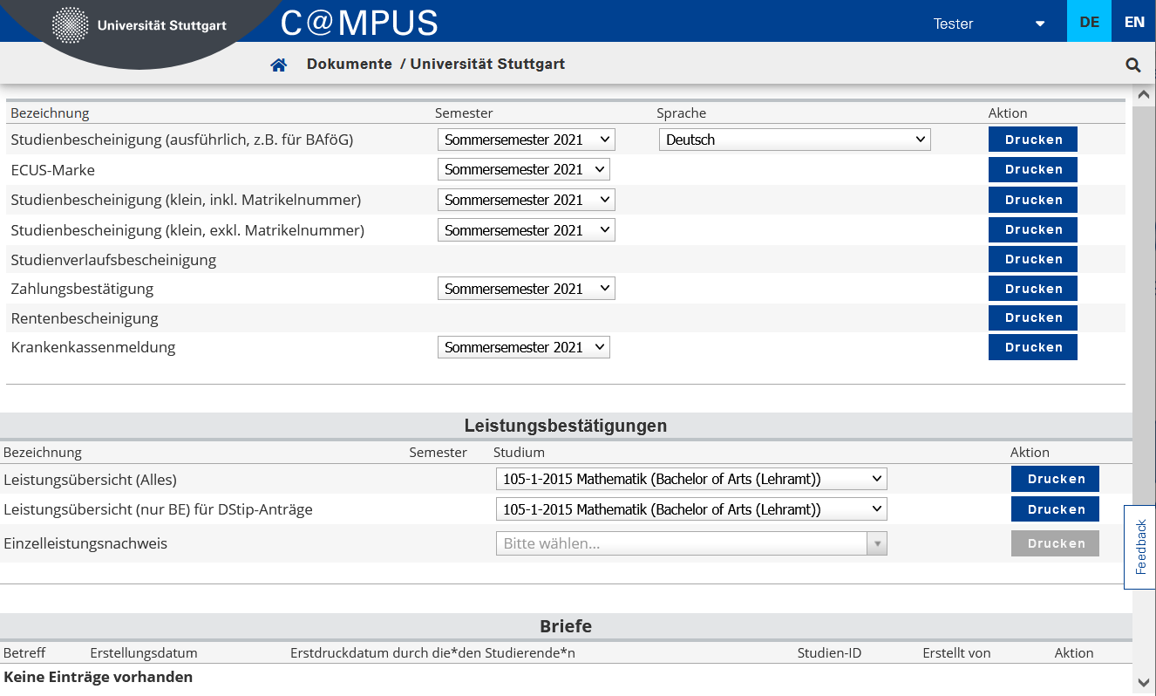
Task: Click Drucken for Zahlungsbestätigung
Action: [1033, 289]
